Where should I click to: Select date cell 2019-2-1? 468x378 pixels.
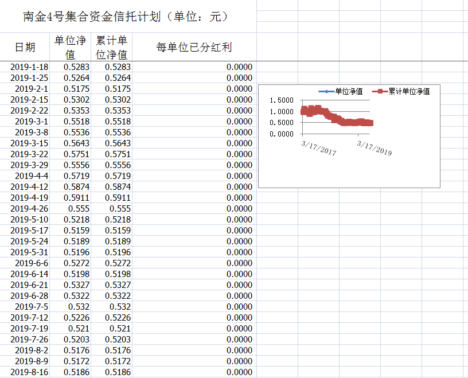(25, 89)
